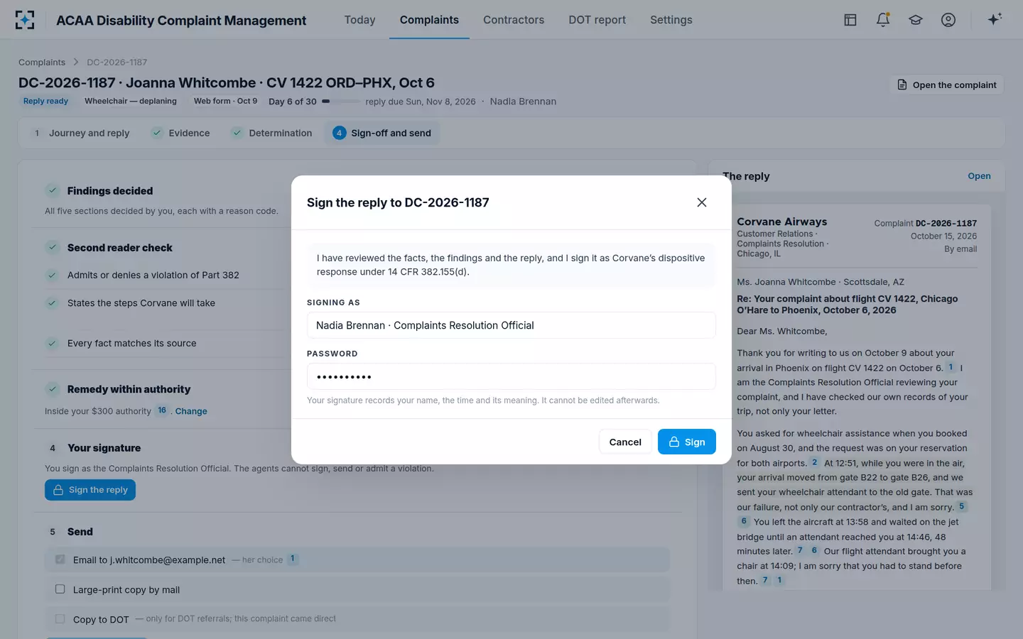Open the graduation cap help icon

point(916,20)
